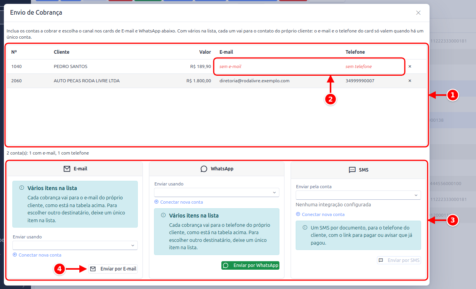Select AUTO PECAS RODA LIVRE LTDA cell

pos(87,81)
